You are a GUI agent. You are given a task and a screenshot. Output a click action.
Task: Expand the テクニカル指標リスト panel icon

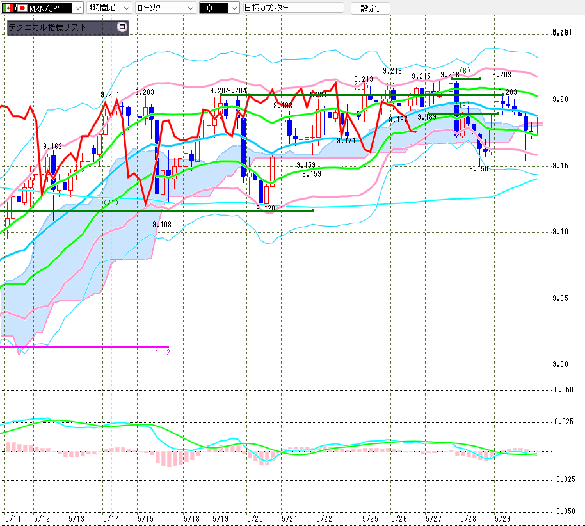click(x=122, y=27)
